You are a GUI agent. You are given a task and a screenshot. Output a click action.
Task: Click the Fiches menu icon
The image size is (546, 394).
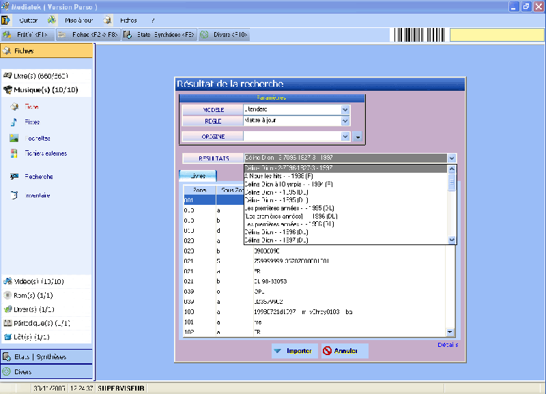click(108, 20)
